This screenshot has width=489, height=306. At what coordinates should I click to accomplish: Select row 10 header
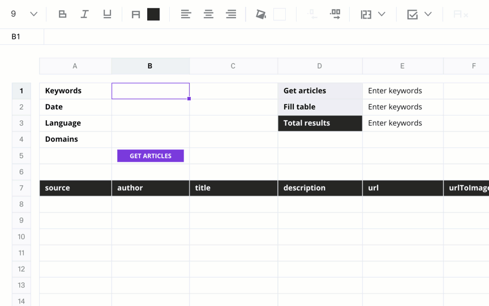21,237
